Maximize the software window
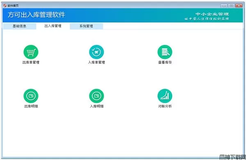The image size is (246, 160). [x=231, y=6]
